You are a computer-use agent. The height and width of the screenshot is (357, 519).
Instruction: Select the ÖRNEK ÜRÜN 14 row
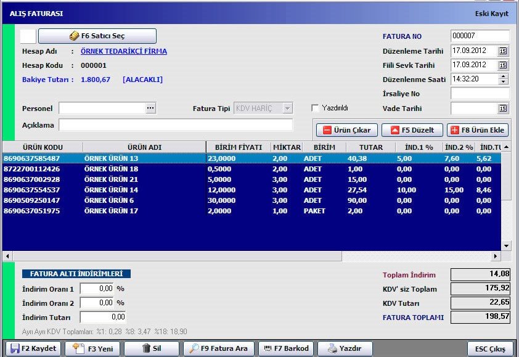(x=111, y=190)
